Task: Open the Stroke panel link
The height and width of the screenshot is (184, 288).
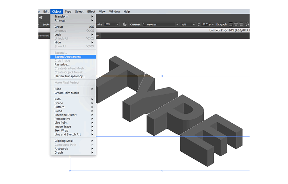Action: 46,25
